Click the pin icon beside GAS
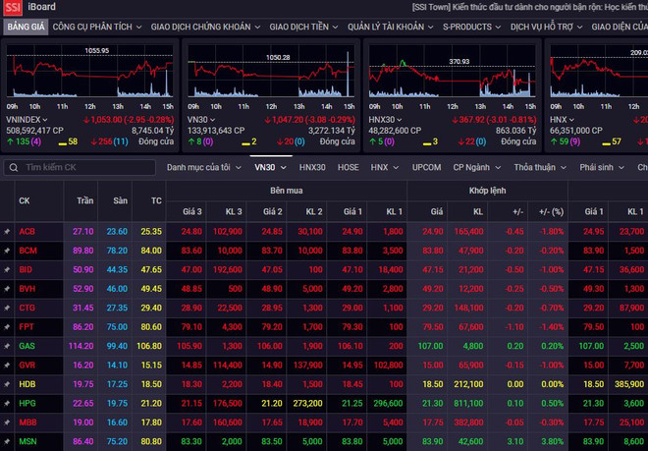Screen dimensions: 648x451 tap(7, 346)
